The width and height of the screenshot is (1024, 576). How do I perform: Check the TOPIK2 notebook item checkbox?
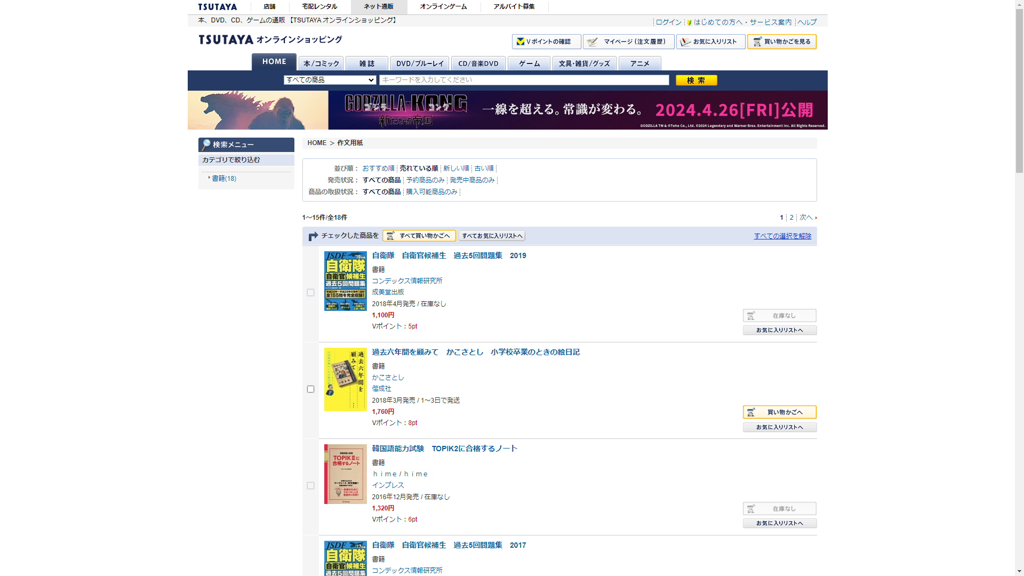point(310,486)
